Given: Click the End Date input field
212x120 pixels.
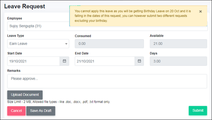Looking at the screenshot, I should pos(105,61).
